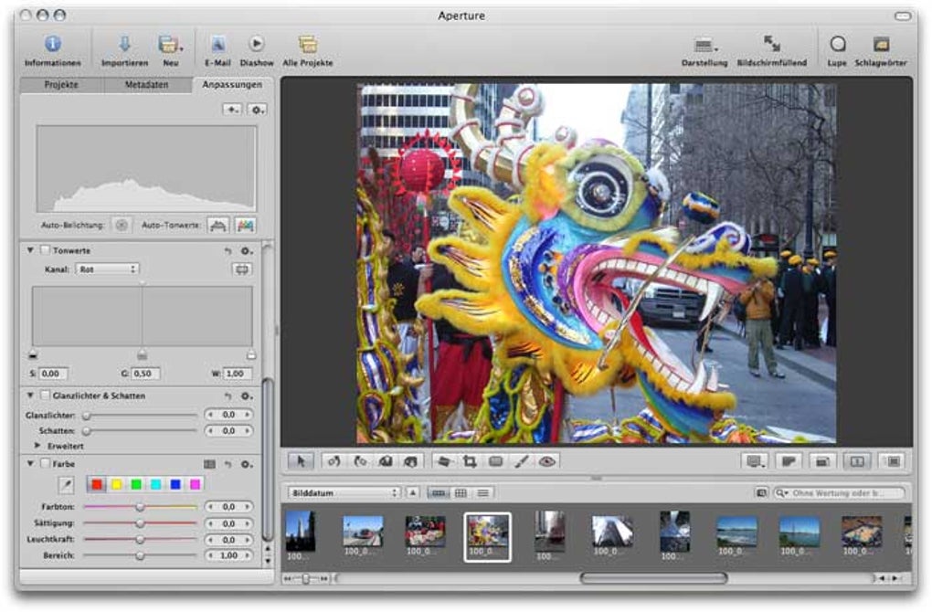This screenshot has width=932, height=612.
Task: Open the E-Mail toolbar icon
Action: tap(217, 45)
